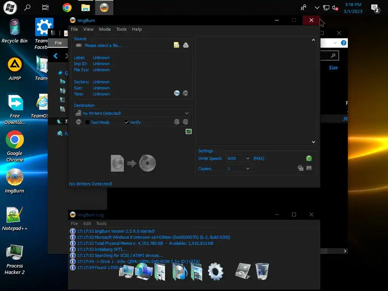Open the small green queue window icon
This screenshot has height=291, width=388.
click(189, 131)
